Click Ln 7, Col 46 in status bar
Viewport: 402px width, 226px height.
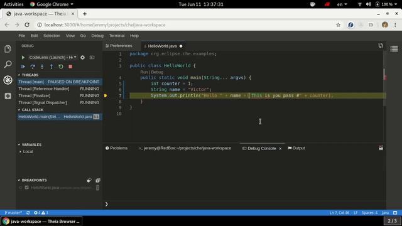click(x=339, y=213)
